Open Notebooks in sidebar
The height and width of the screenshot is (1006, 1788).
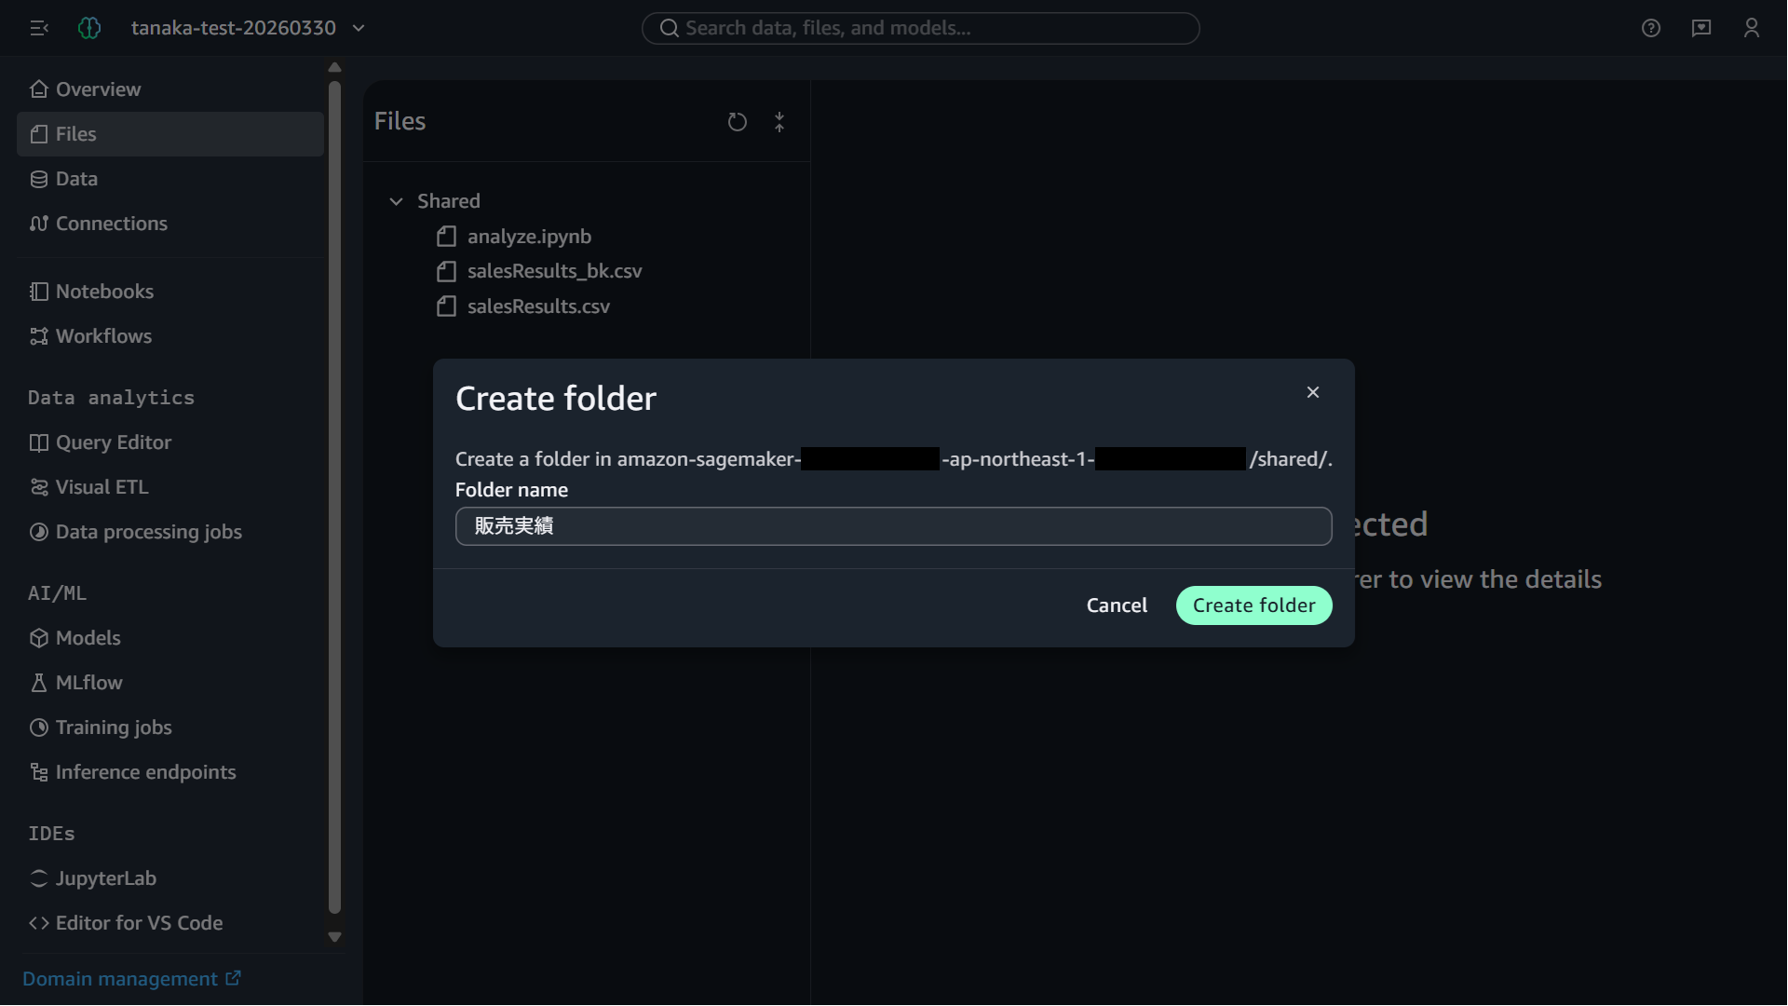pos(170,292)
